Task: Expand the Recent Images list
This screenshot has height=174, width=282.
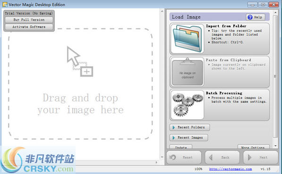Action: point(189,138)
